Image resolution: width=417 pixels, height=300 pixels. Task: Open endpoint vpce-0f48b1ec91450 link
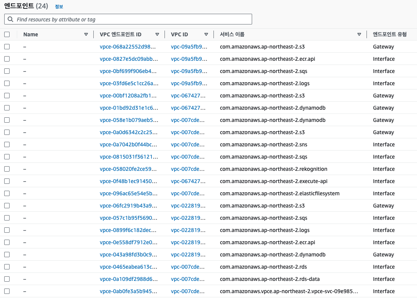point(128,181)
